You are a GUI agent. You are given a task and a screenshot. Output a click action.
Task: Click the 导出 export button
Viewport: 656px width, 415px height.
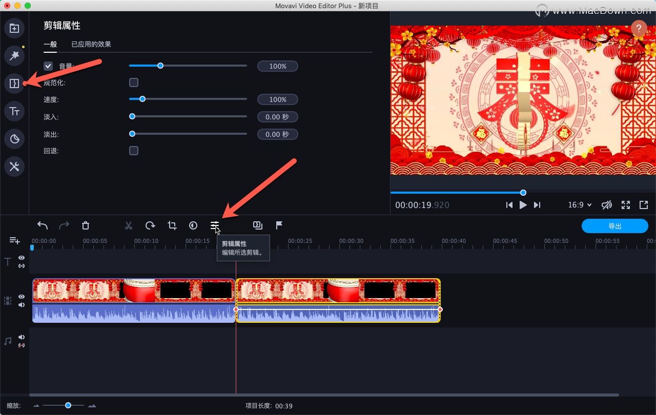coord(615,226)
